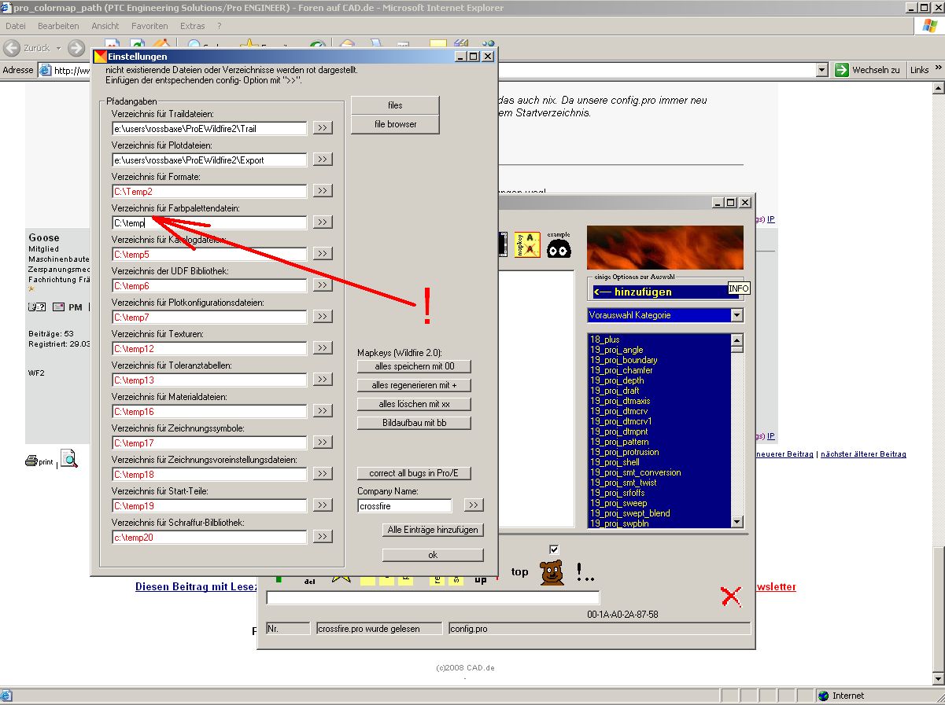Select 19_proj_sweep in the option list
The height and width of the screenshot is (705, 945).
click(x=618, y=503)
